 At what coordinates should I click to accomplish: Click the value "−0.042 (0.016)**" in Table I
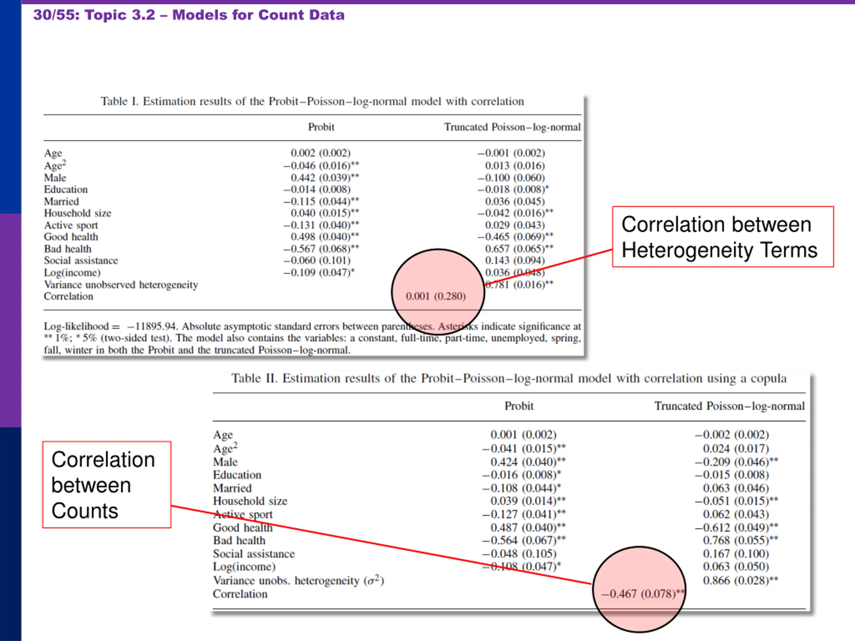[x=515, y=213]
